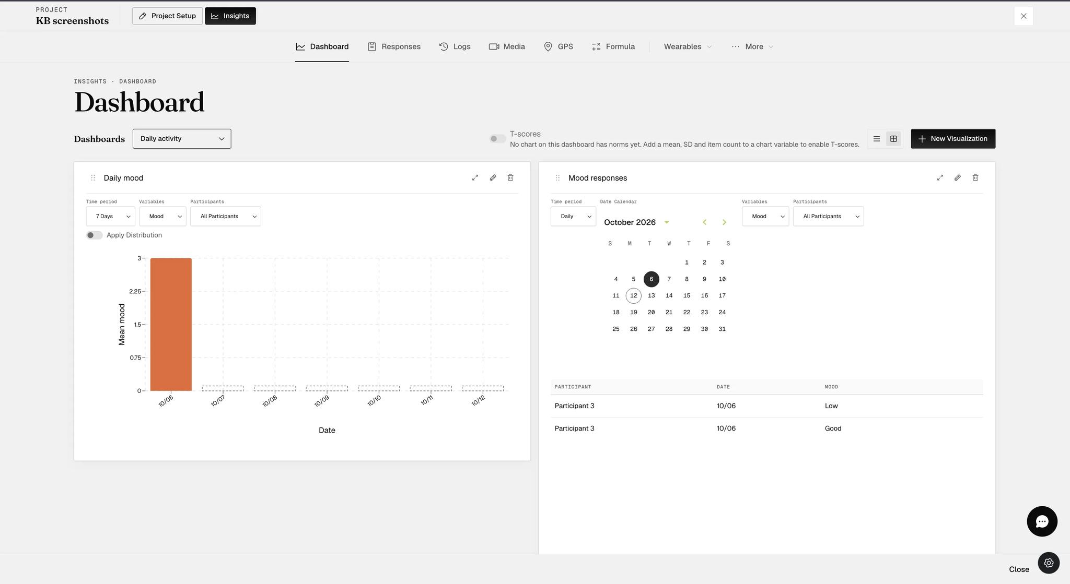
Task: Open the chat support bubble
Action: [x=1042, y=521]
